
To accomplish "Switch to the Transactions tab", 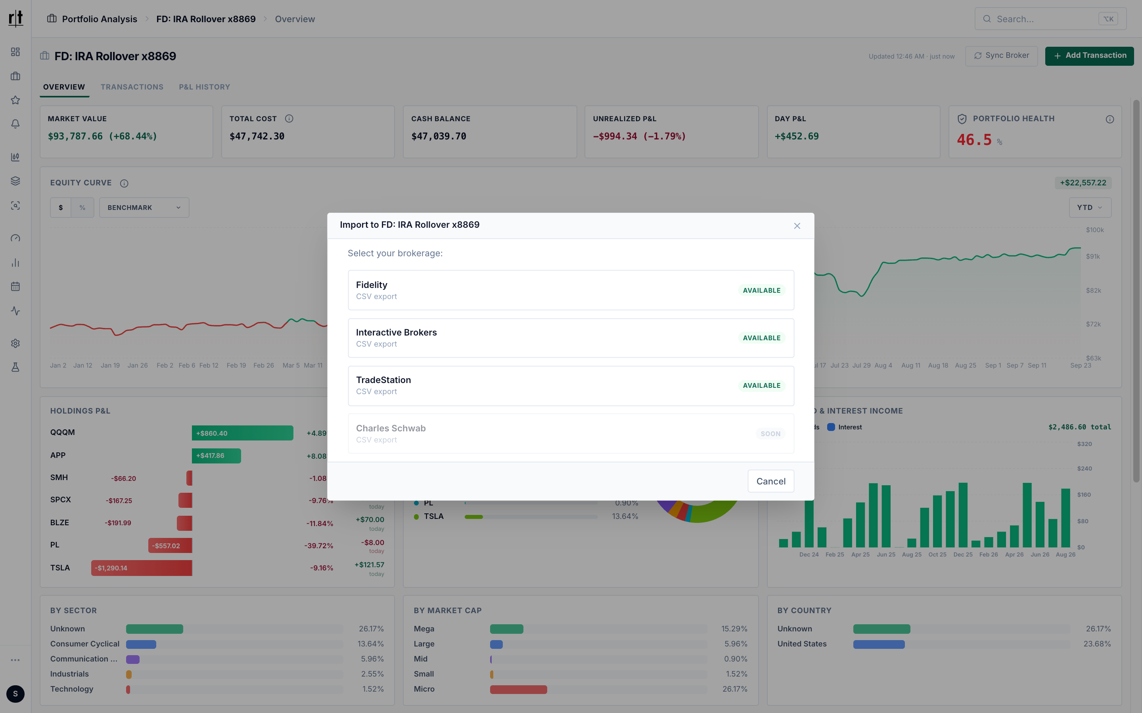I will coord(132,87).
